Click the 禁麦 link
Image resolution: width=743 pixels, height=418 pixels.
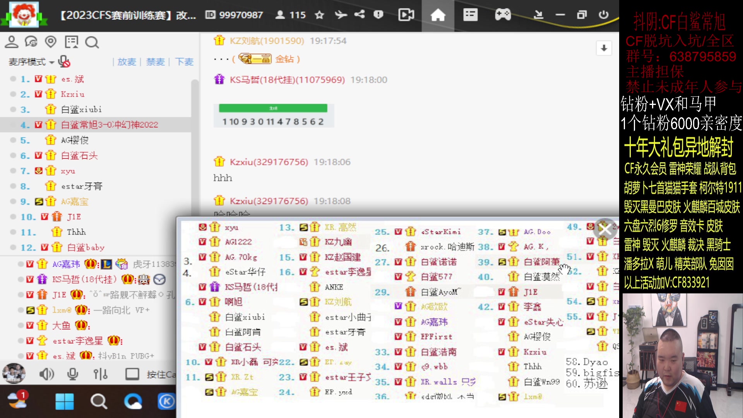(x=155, y=62)
